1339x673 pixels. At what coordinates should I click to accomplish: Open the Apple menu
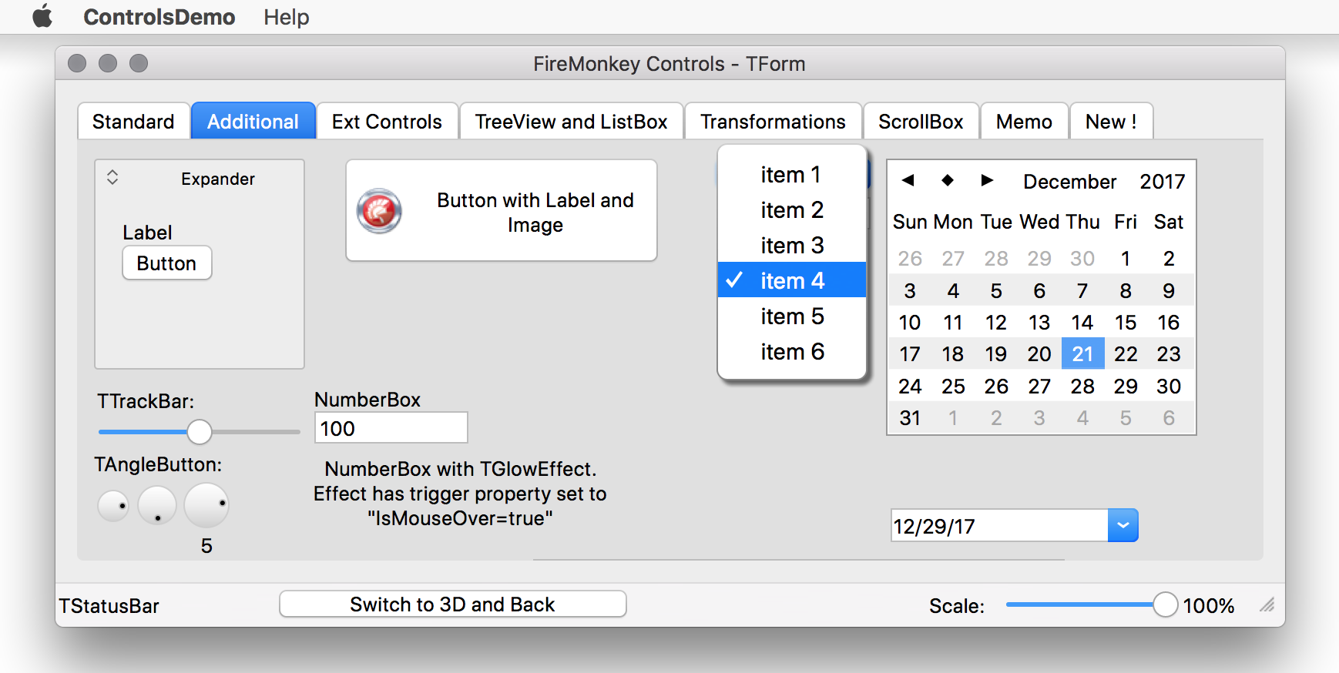pos(42,16)
